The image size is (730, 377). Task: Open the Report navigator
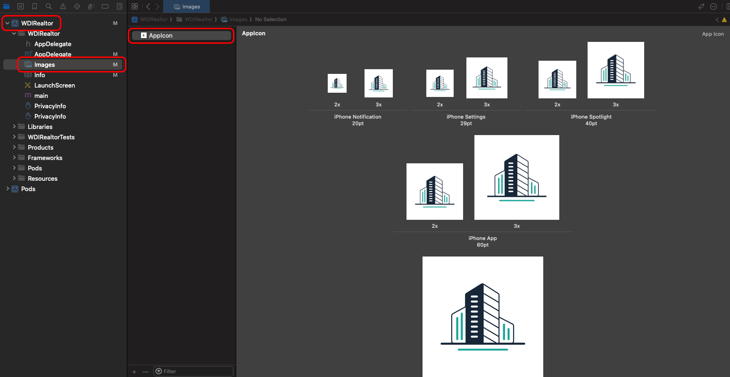click(x=119, y=7)
